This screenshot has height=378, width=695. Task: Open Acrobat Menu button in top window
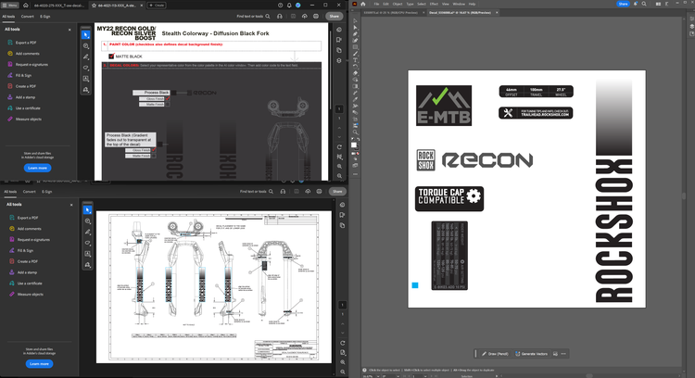tap(10, 6)
